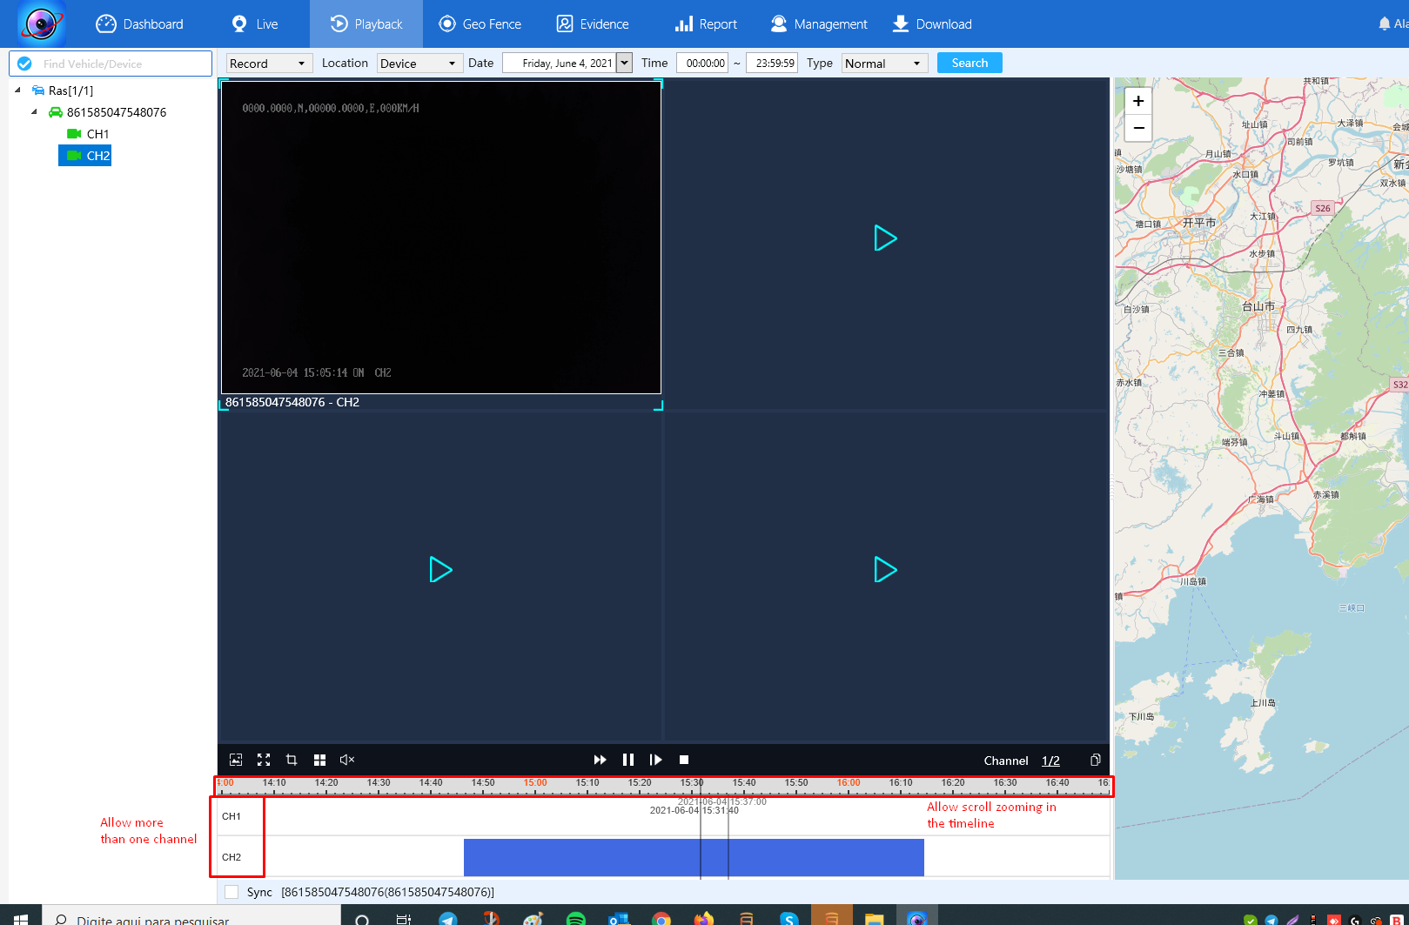
Task: Enable the Sync checkbox
Action: coord(231,892)
